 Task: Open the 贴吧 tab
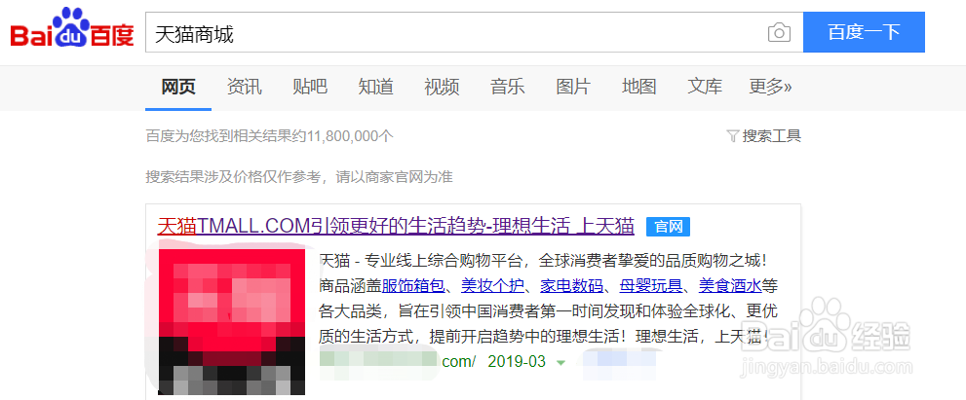310,87
